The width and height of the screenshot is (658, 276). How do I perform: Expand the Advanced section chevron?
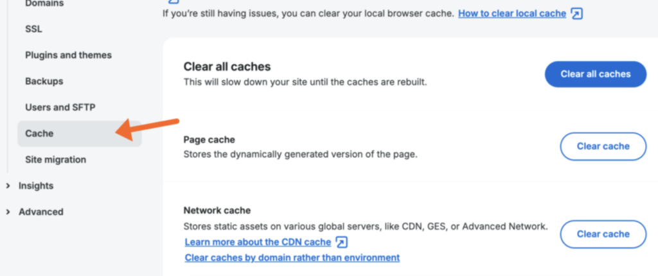(x=8, y=212)
